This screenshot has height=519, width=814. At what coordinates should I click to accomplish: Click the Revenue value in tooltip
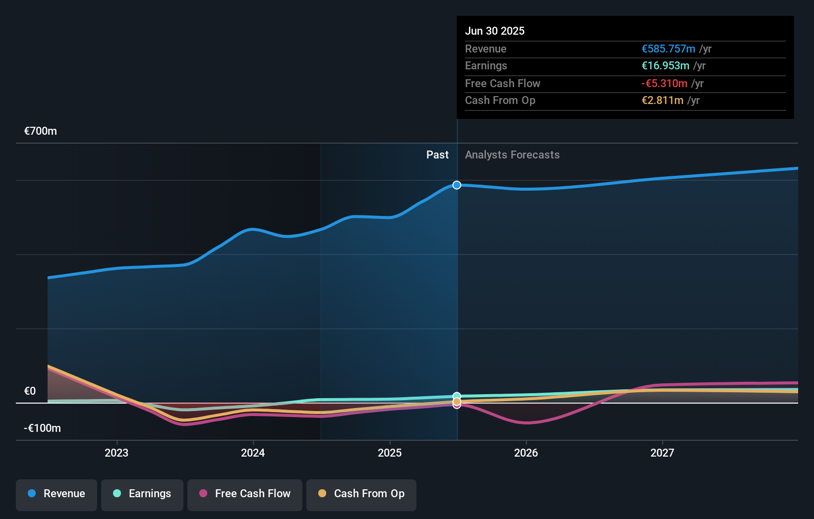[668, 49]
